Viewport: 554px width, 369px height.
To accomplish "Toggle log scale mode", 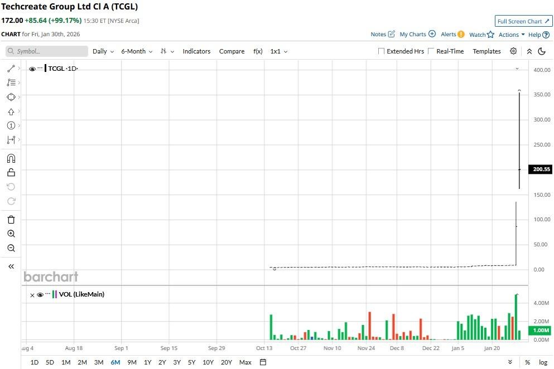I will tap(543, 362).
